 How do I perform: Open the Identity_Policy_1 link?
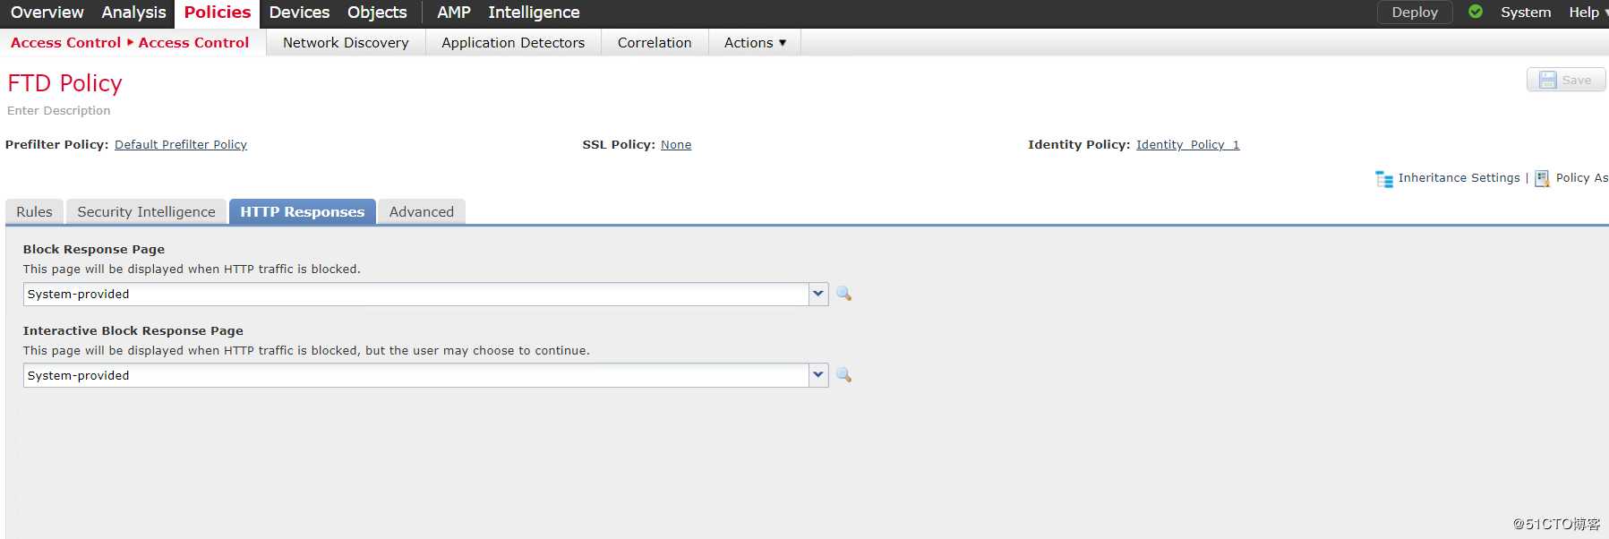1187,145
